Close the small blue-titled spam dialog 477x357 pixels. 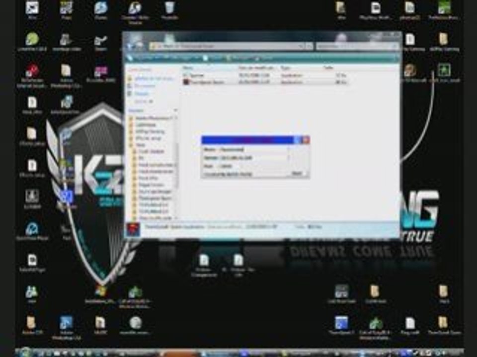pos(306,140)
